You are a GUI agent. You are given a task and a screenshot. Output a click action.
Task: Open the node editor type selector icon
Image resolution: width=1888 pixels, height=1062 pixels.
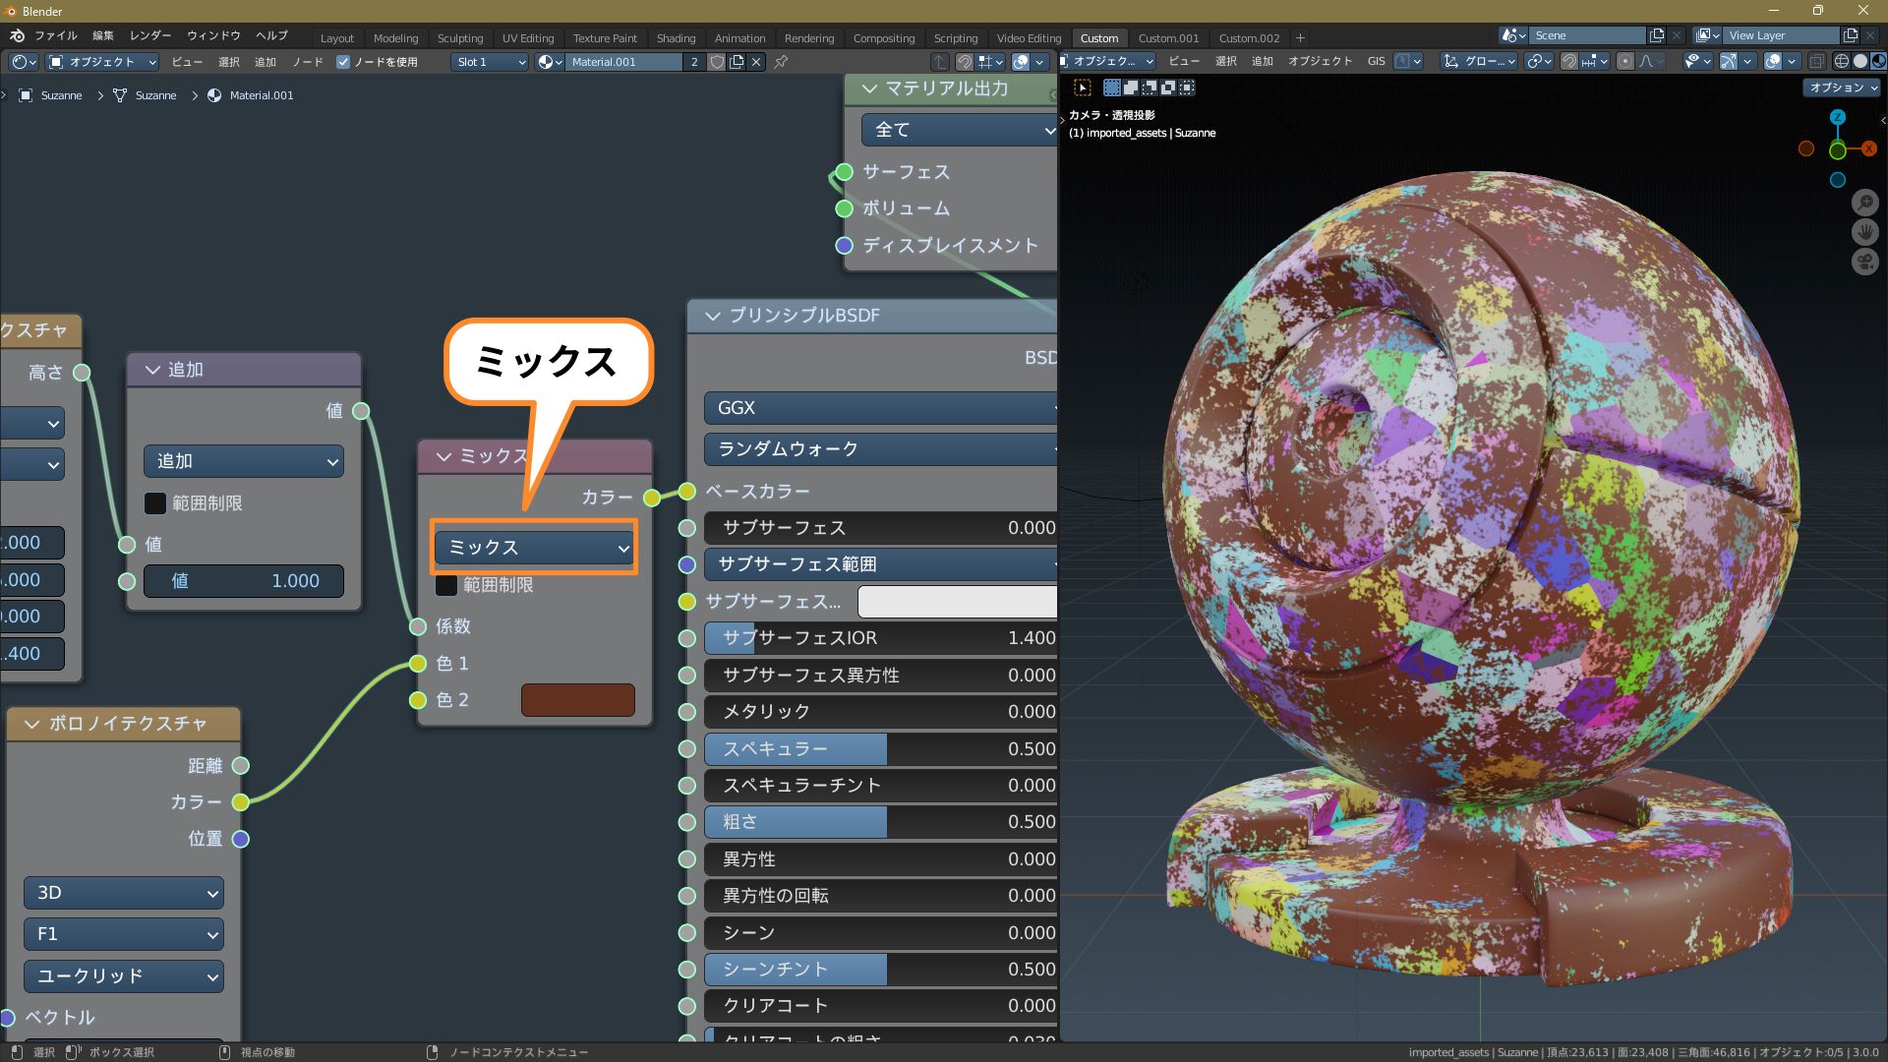[x=24, y=62]
